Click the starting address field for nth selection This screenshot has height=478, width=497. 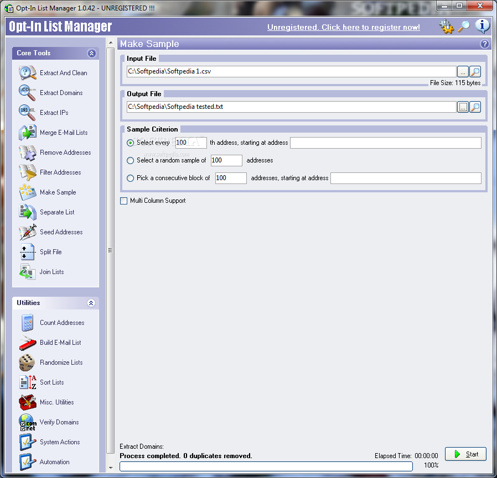[386, 143]
